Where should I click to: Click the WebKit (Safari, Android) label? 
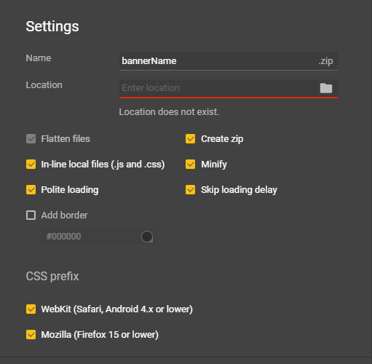point(117,309)
